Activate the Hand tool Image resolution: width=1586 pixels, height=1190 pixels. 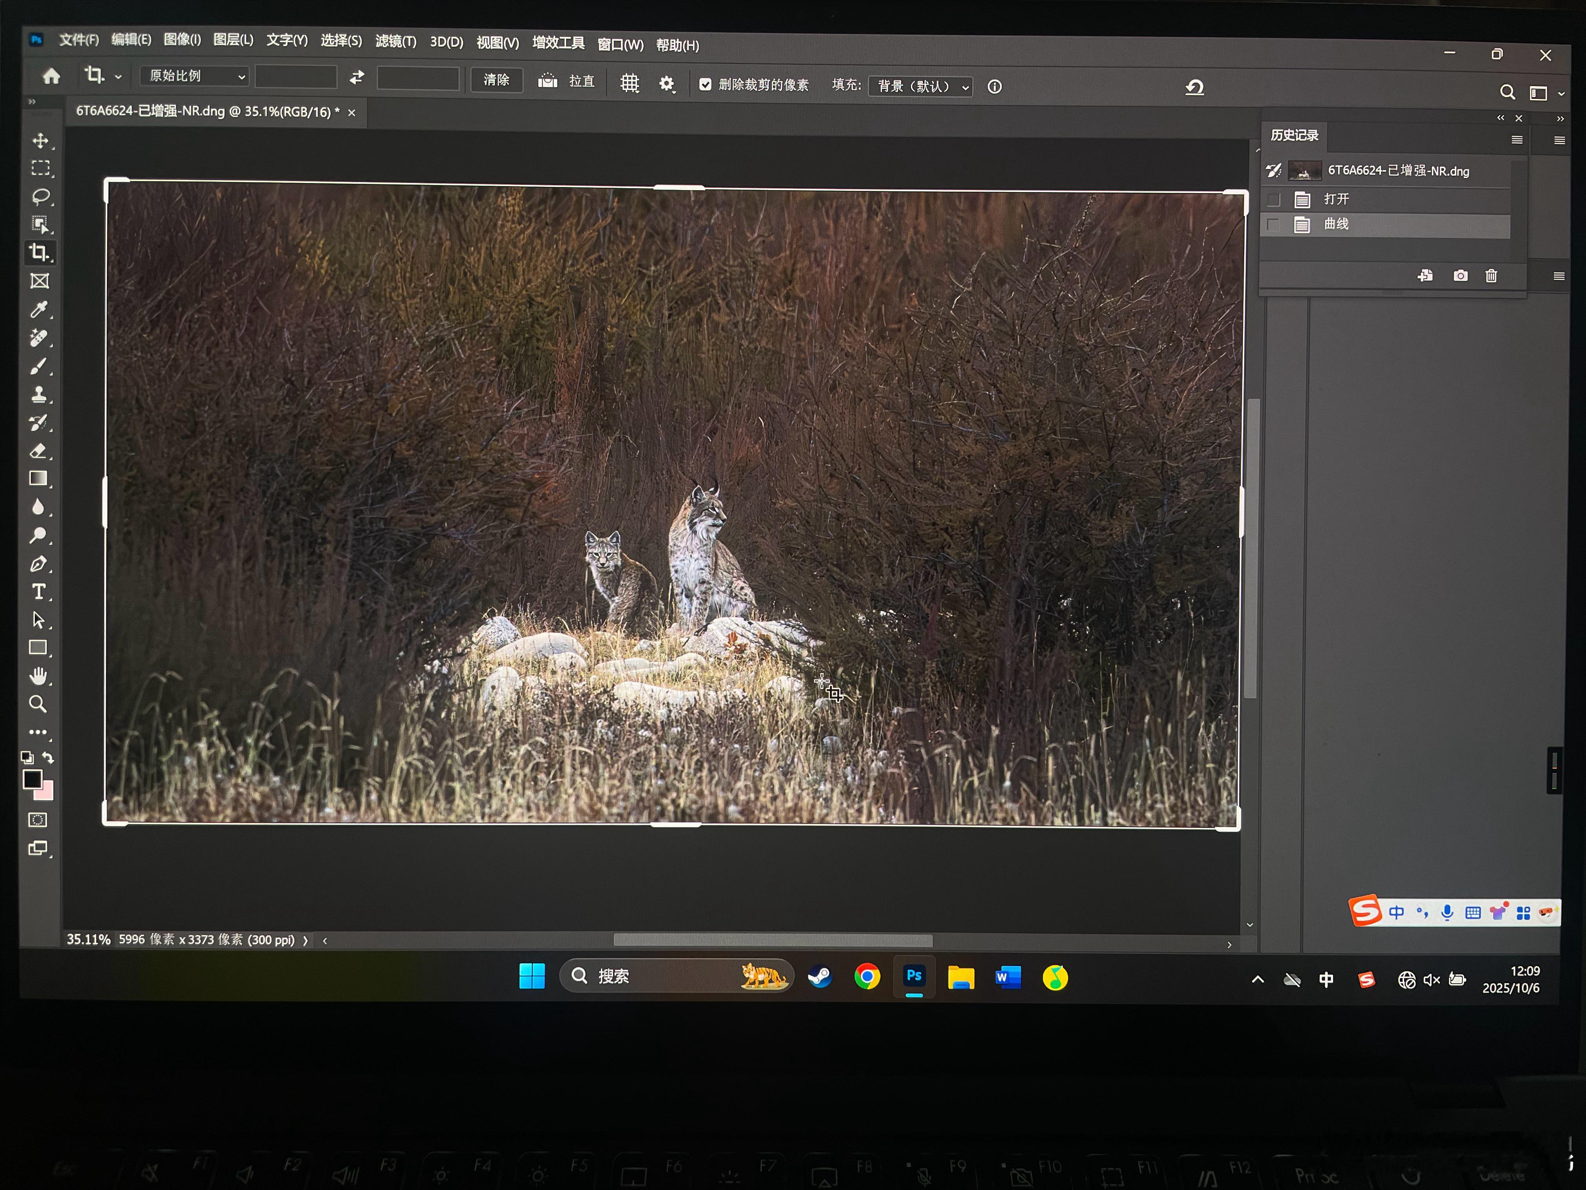pos(39,676)
